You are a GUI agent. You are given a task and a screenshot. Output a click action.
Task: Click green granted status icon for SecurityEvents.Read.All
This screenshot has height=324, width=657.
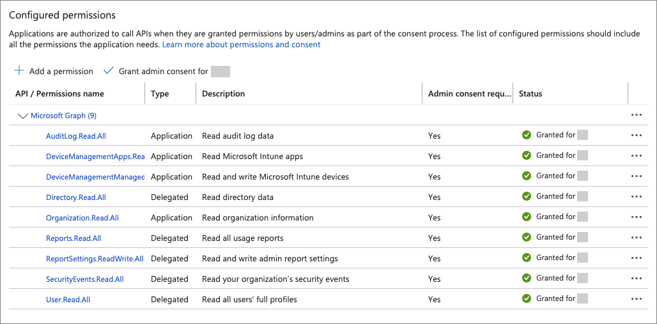click(526, 278)
